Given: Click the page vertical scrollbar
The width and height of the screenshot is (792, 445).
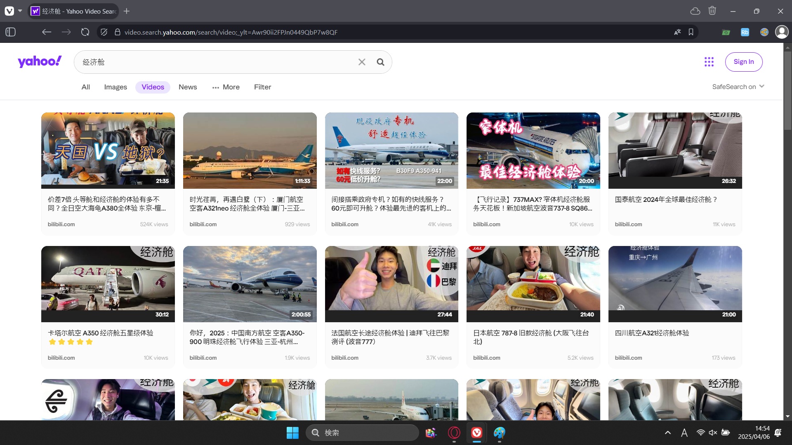Looking at the screenshot, I should click(787, 91).
